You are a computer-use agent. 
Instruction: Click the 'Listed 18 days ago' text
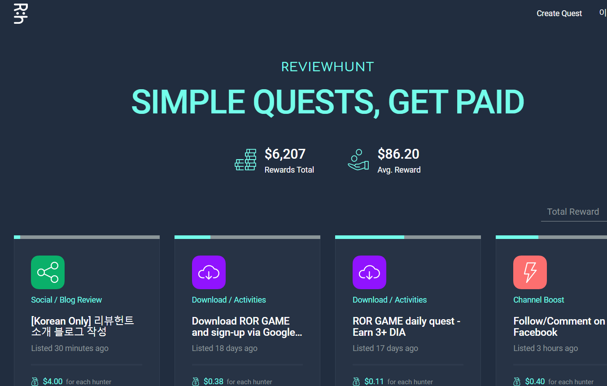[225, 348]
